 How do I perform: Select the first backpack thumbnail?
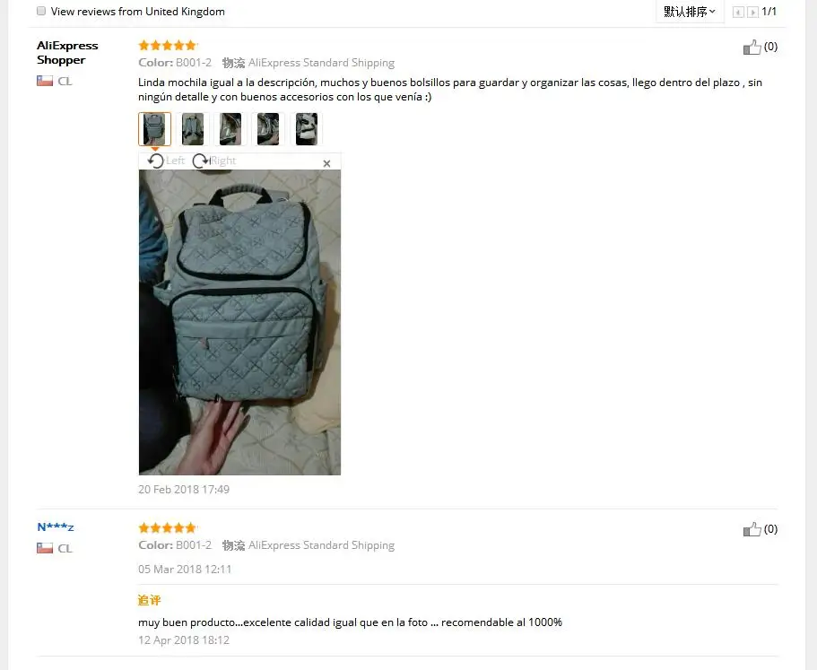click(x=155, y=128)
